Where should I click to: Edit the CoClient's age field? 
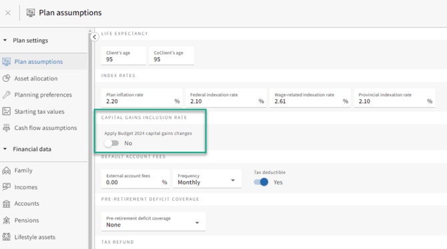(171, 56)
